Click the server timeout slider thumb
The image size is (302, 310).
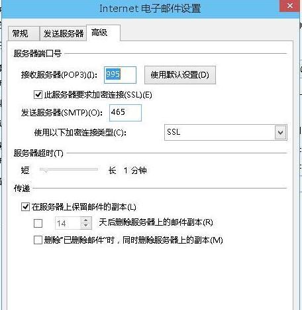click(x=46, y=170)
